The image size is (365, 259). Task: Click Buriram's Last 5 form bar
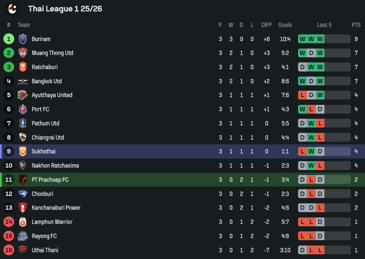324,39
